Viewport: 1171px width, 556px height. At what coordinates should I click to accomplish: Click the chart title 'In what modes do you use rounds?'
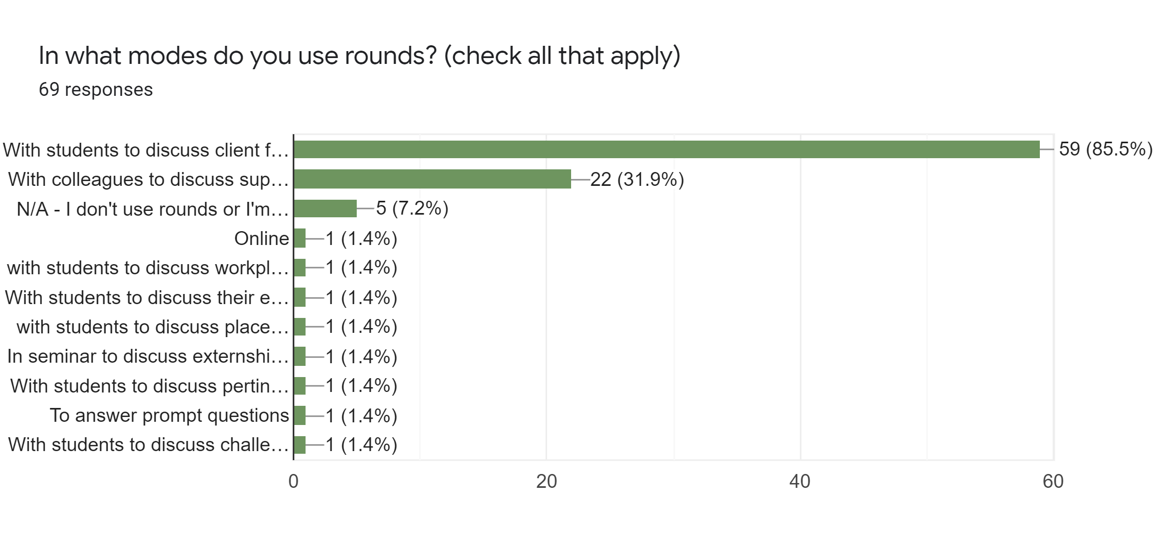point(359,56)
